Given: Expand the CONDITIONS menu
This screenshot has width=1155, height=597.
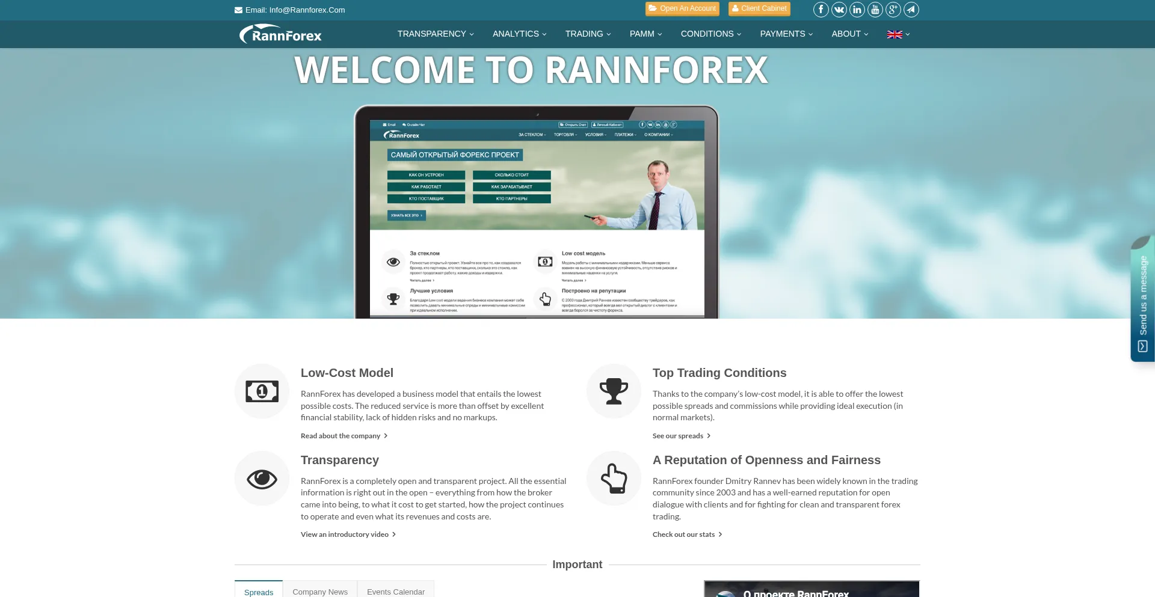Looking at the screenshot, I should pyautogui.click(x=711, y=34).
